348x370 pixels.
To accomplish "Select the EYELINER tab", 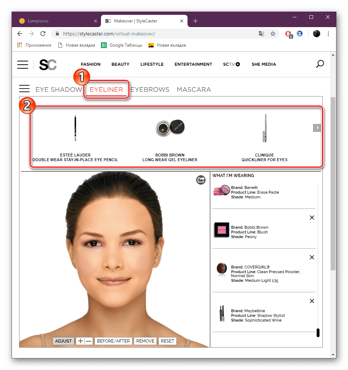I will pos(106,90).
